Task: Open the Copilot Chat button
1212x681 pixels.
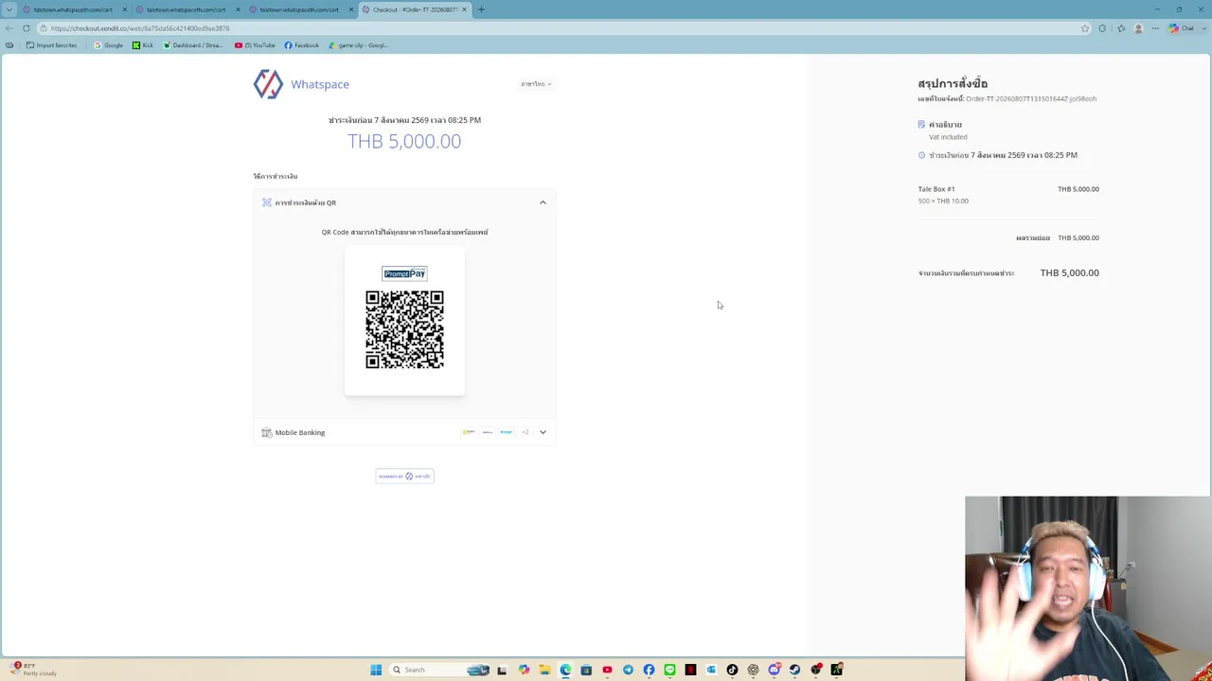Action: coord(1182,28)
